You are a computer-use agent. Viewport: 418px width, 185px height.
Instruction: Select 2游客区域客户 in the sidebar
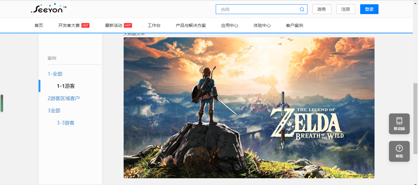pyautogui.click(x=64, y=98)
